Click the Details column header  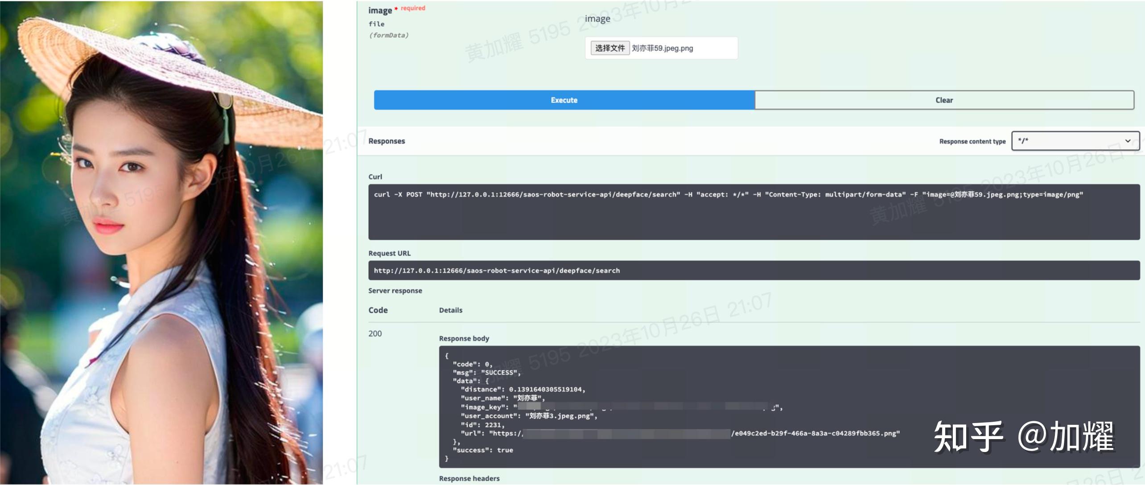point(450,310)
